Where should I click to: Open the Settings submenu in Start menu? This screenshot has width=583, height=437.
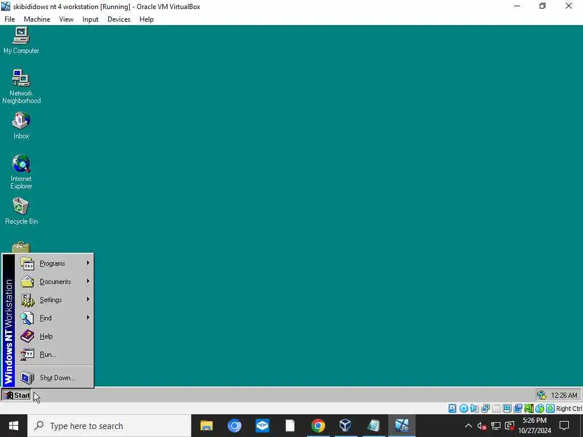pos(55,300)
